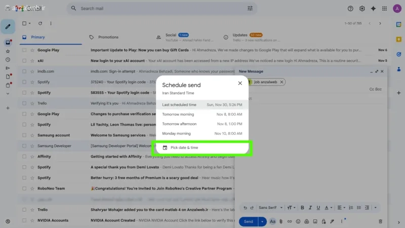
Task: Discard draft with the trash icon
Action: click(x=380, y=221)
